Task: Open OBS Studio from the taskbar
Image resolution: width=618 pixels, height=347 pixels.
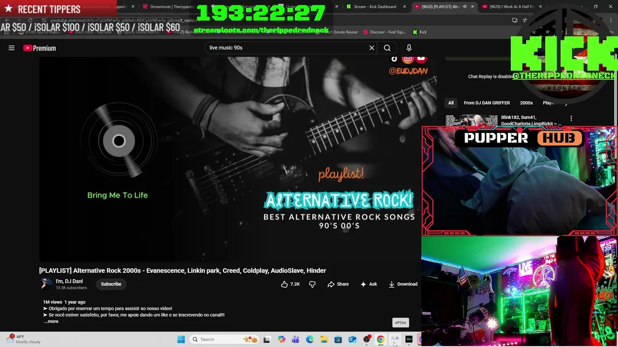Action: pyautogui.click(x=366, y=339)
